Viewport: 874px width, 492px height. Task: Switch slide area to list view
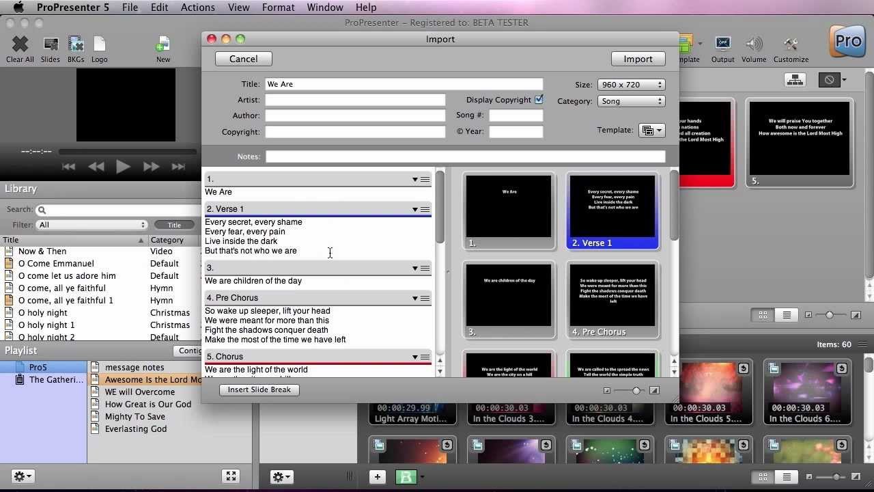(x=787, y=315)
